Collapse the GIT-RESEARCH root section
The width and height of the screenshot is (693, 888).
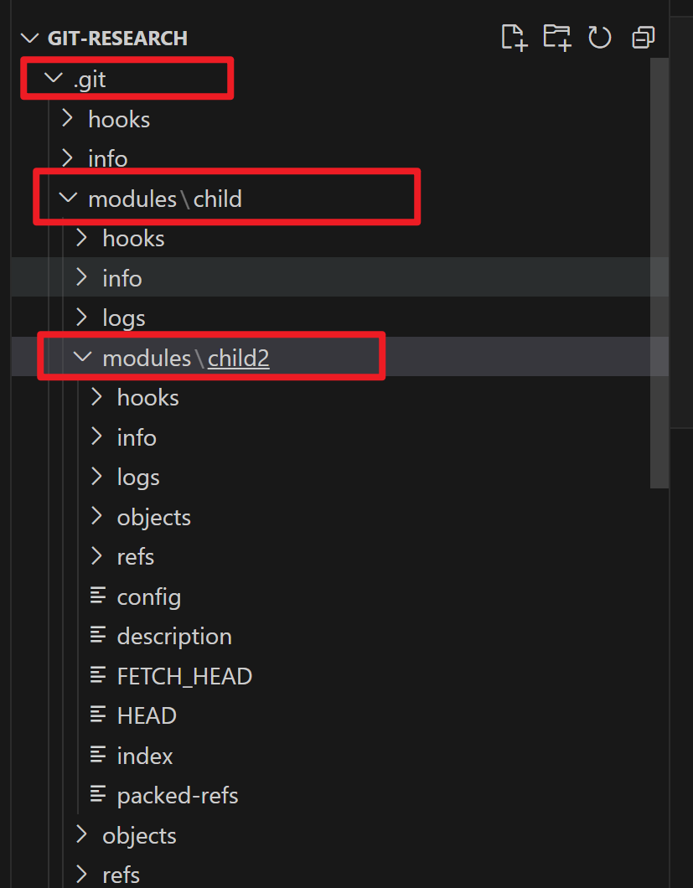[x=31, y=39]
